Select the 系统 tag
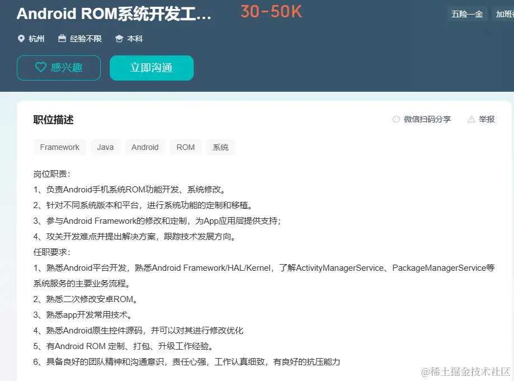 click(221, 147)
